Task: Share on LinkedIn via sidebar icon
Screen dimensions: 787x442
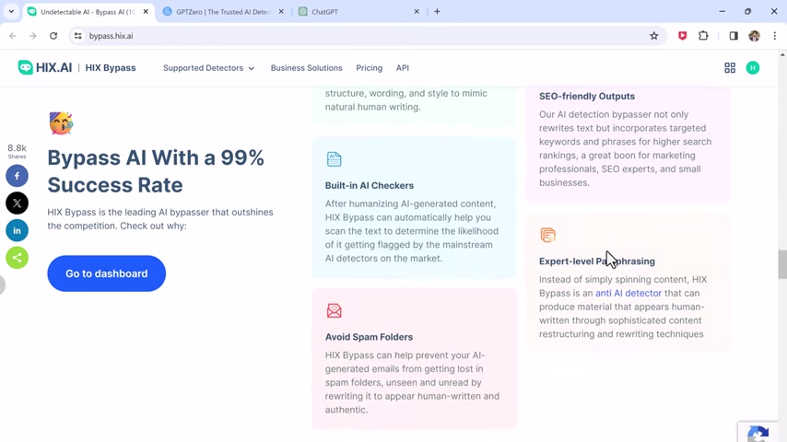Action: pyautogui.click(x=18, y=230)
